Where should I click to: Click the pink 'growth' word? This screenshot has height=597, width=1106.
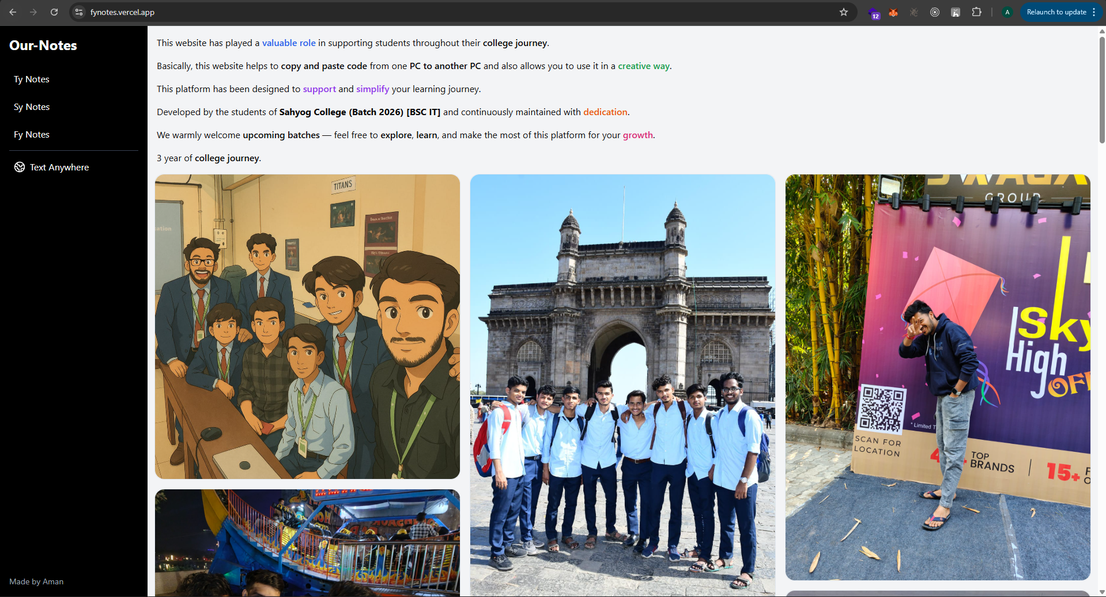(638, 135)
